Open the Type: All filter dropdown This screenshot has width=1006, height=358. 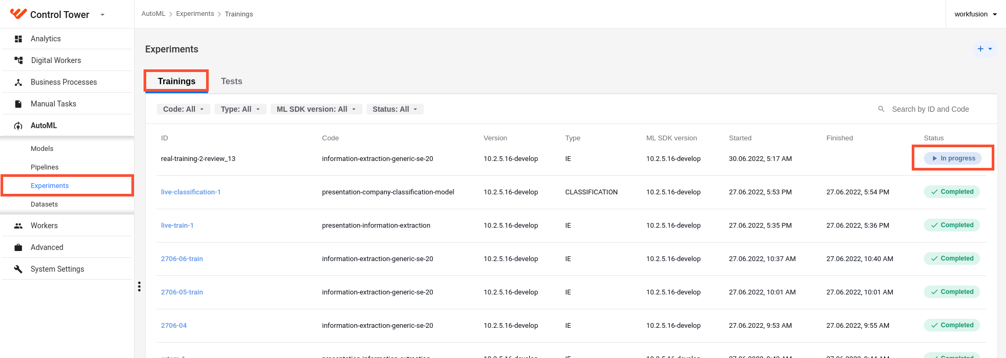tap(241, 109)
